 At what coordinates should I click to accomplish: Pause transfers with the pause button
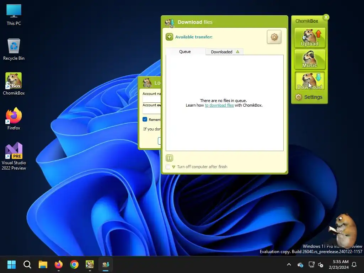pos(169,158)
